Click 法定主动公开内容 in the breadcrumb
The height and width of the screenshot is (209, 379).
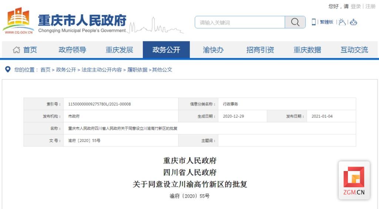(101, 70)
